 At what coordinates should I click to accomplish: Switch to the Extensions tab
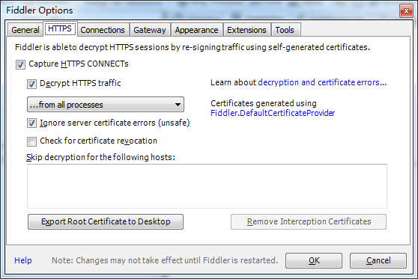pos(247,30)
